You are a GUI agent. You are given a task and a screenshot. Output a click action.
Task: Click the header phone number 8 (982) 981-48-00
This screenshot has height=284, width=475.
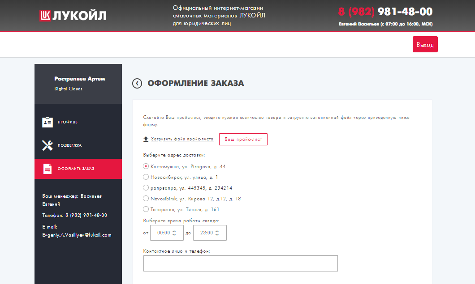coord(385,12)
